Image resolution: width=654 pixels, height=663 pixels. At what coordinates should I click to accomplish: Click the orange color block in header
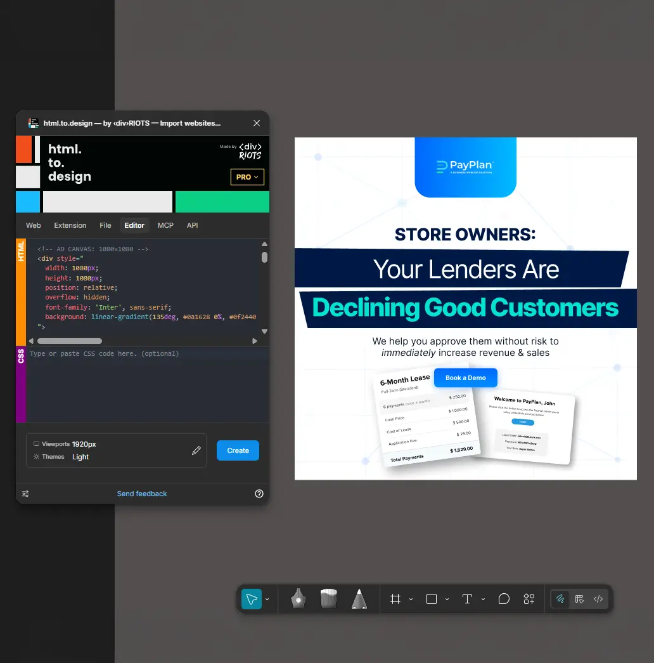pos(23,149)
